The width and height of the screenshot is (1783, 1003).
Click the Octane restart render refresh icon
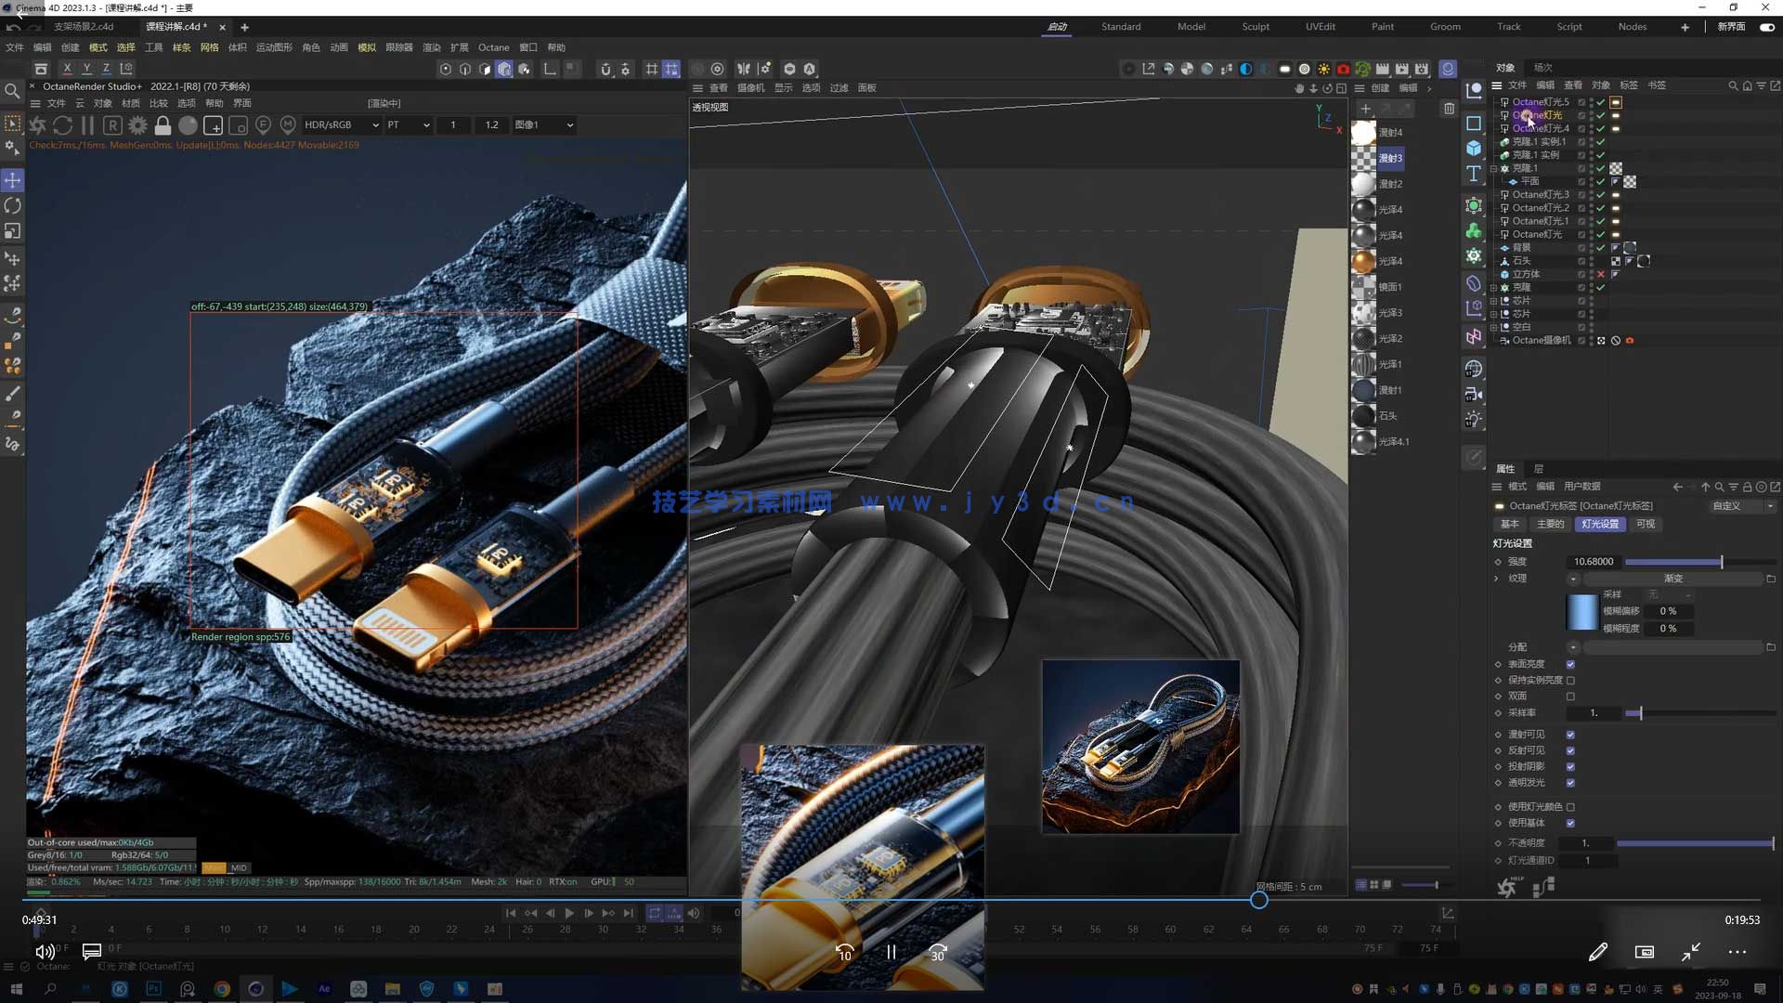[x=62, y=124]
